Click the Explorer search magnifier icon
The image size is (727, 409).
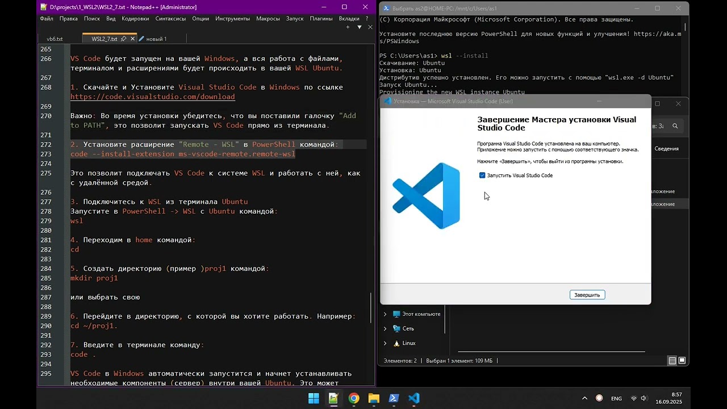coord(675,126)
